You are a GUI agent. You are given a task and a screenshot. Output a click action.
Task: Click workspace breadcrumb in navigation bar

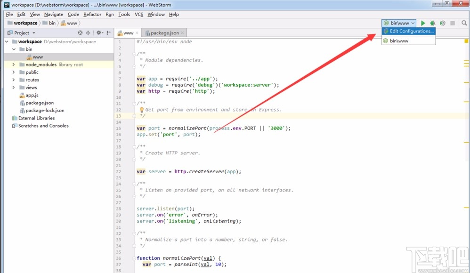click(23, 23)
